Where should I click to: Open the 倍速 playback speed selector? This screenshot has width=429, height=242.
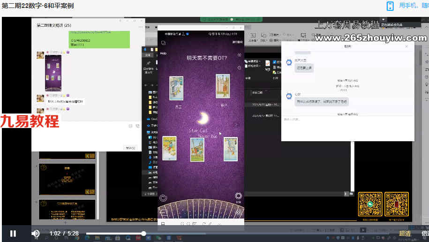pyautogui.click(x=425, y=234)
